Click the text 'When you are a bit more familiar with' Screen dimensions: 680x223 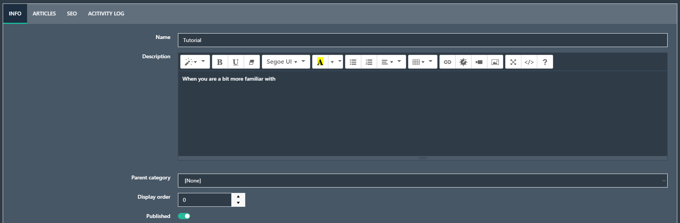click(229, 79)
